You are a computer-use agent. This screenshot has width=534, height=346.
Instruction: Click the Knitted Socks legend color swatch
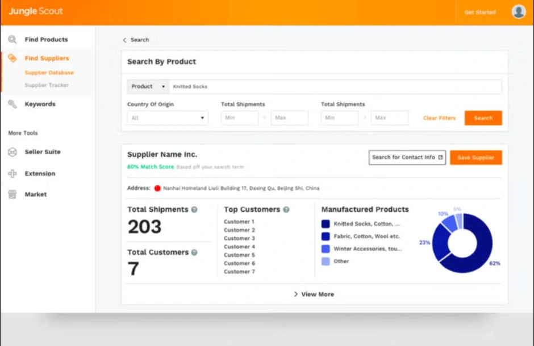point(326,224)
